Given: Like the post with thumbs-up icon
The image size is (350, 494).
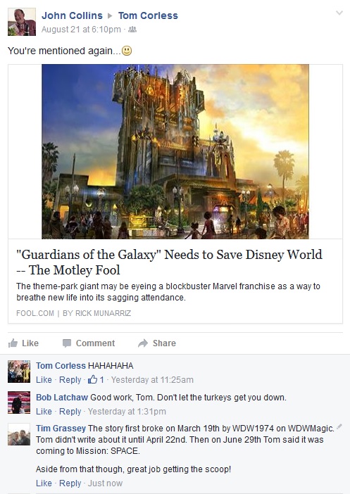Looking at the screenshot, I should pyautogui.click(x=13, y=343).
